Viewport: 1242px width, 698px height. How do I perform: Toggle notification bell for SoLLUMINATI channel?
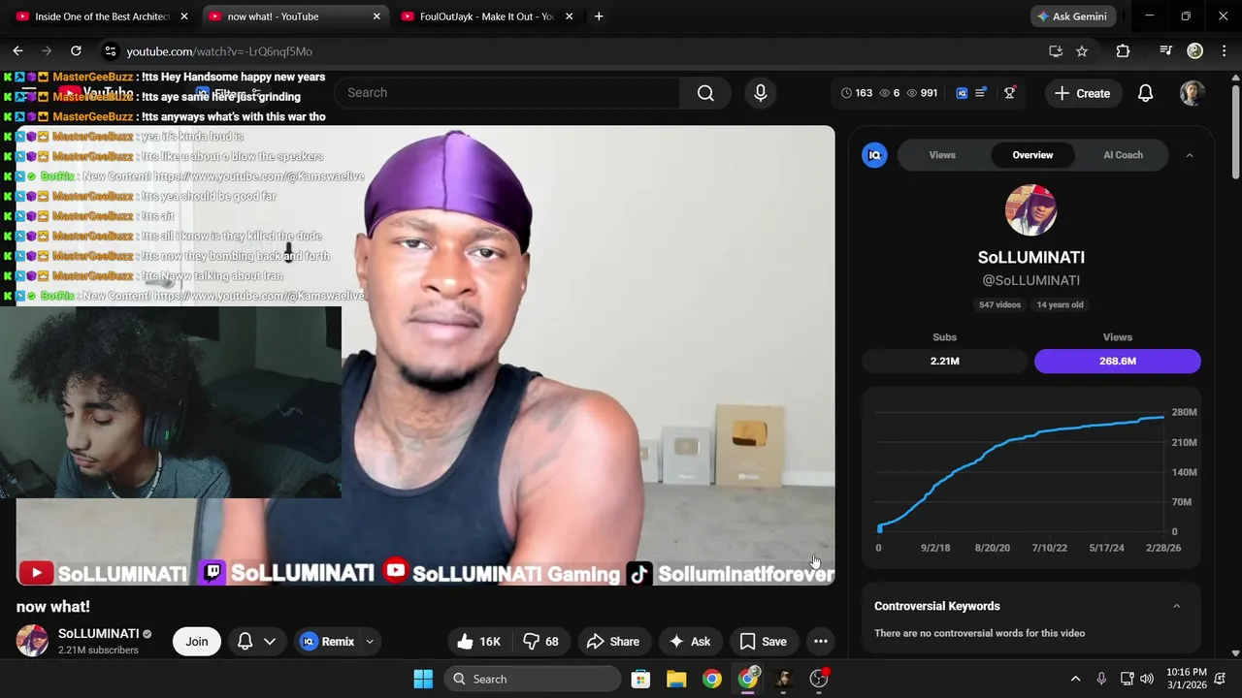point(245,642)
